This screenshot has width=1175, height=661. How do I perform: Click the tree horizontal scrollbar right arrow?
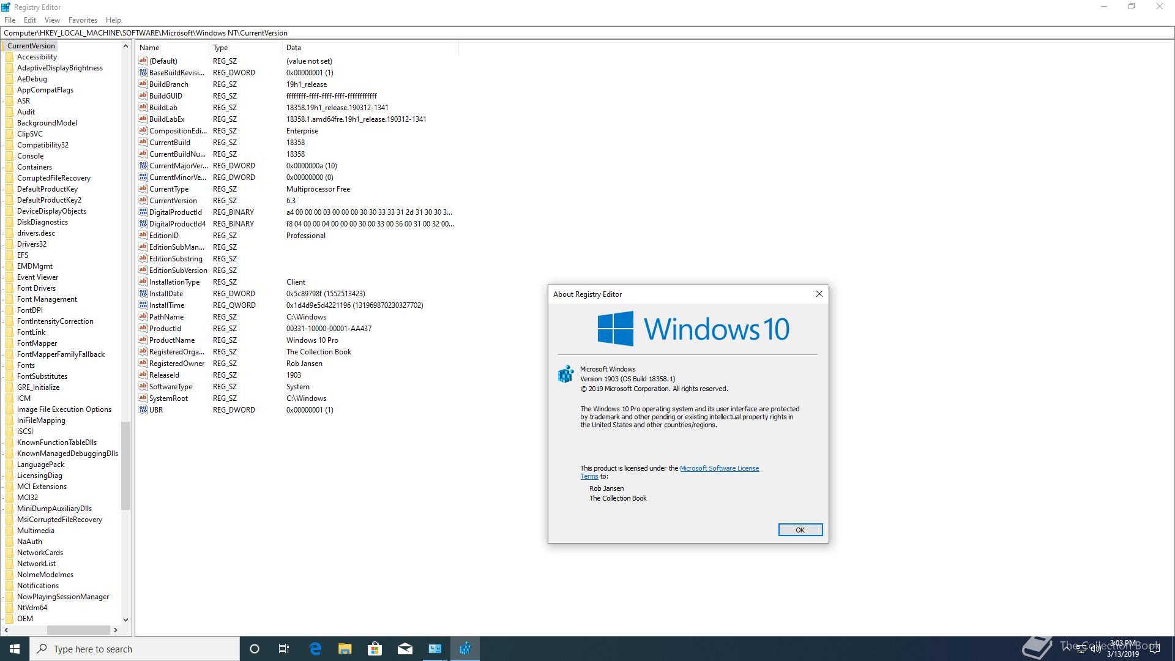pos(115,630)
